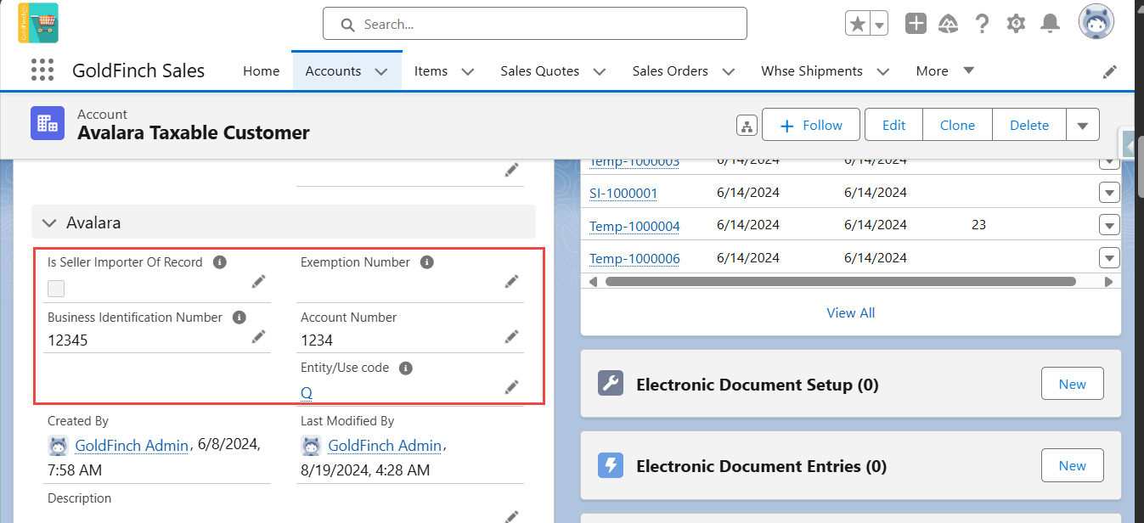Image resolution: width=1144 pixels, height=523 pixels.
Task: Edit the Entity/Use code field
Action: [x=511, y=387]
